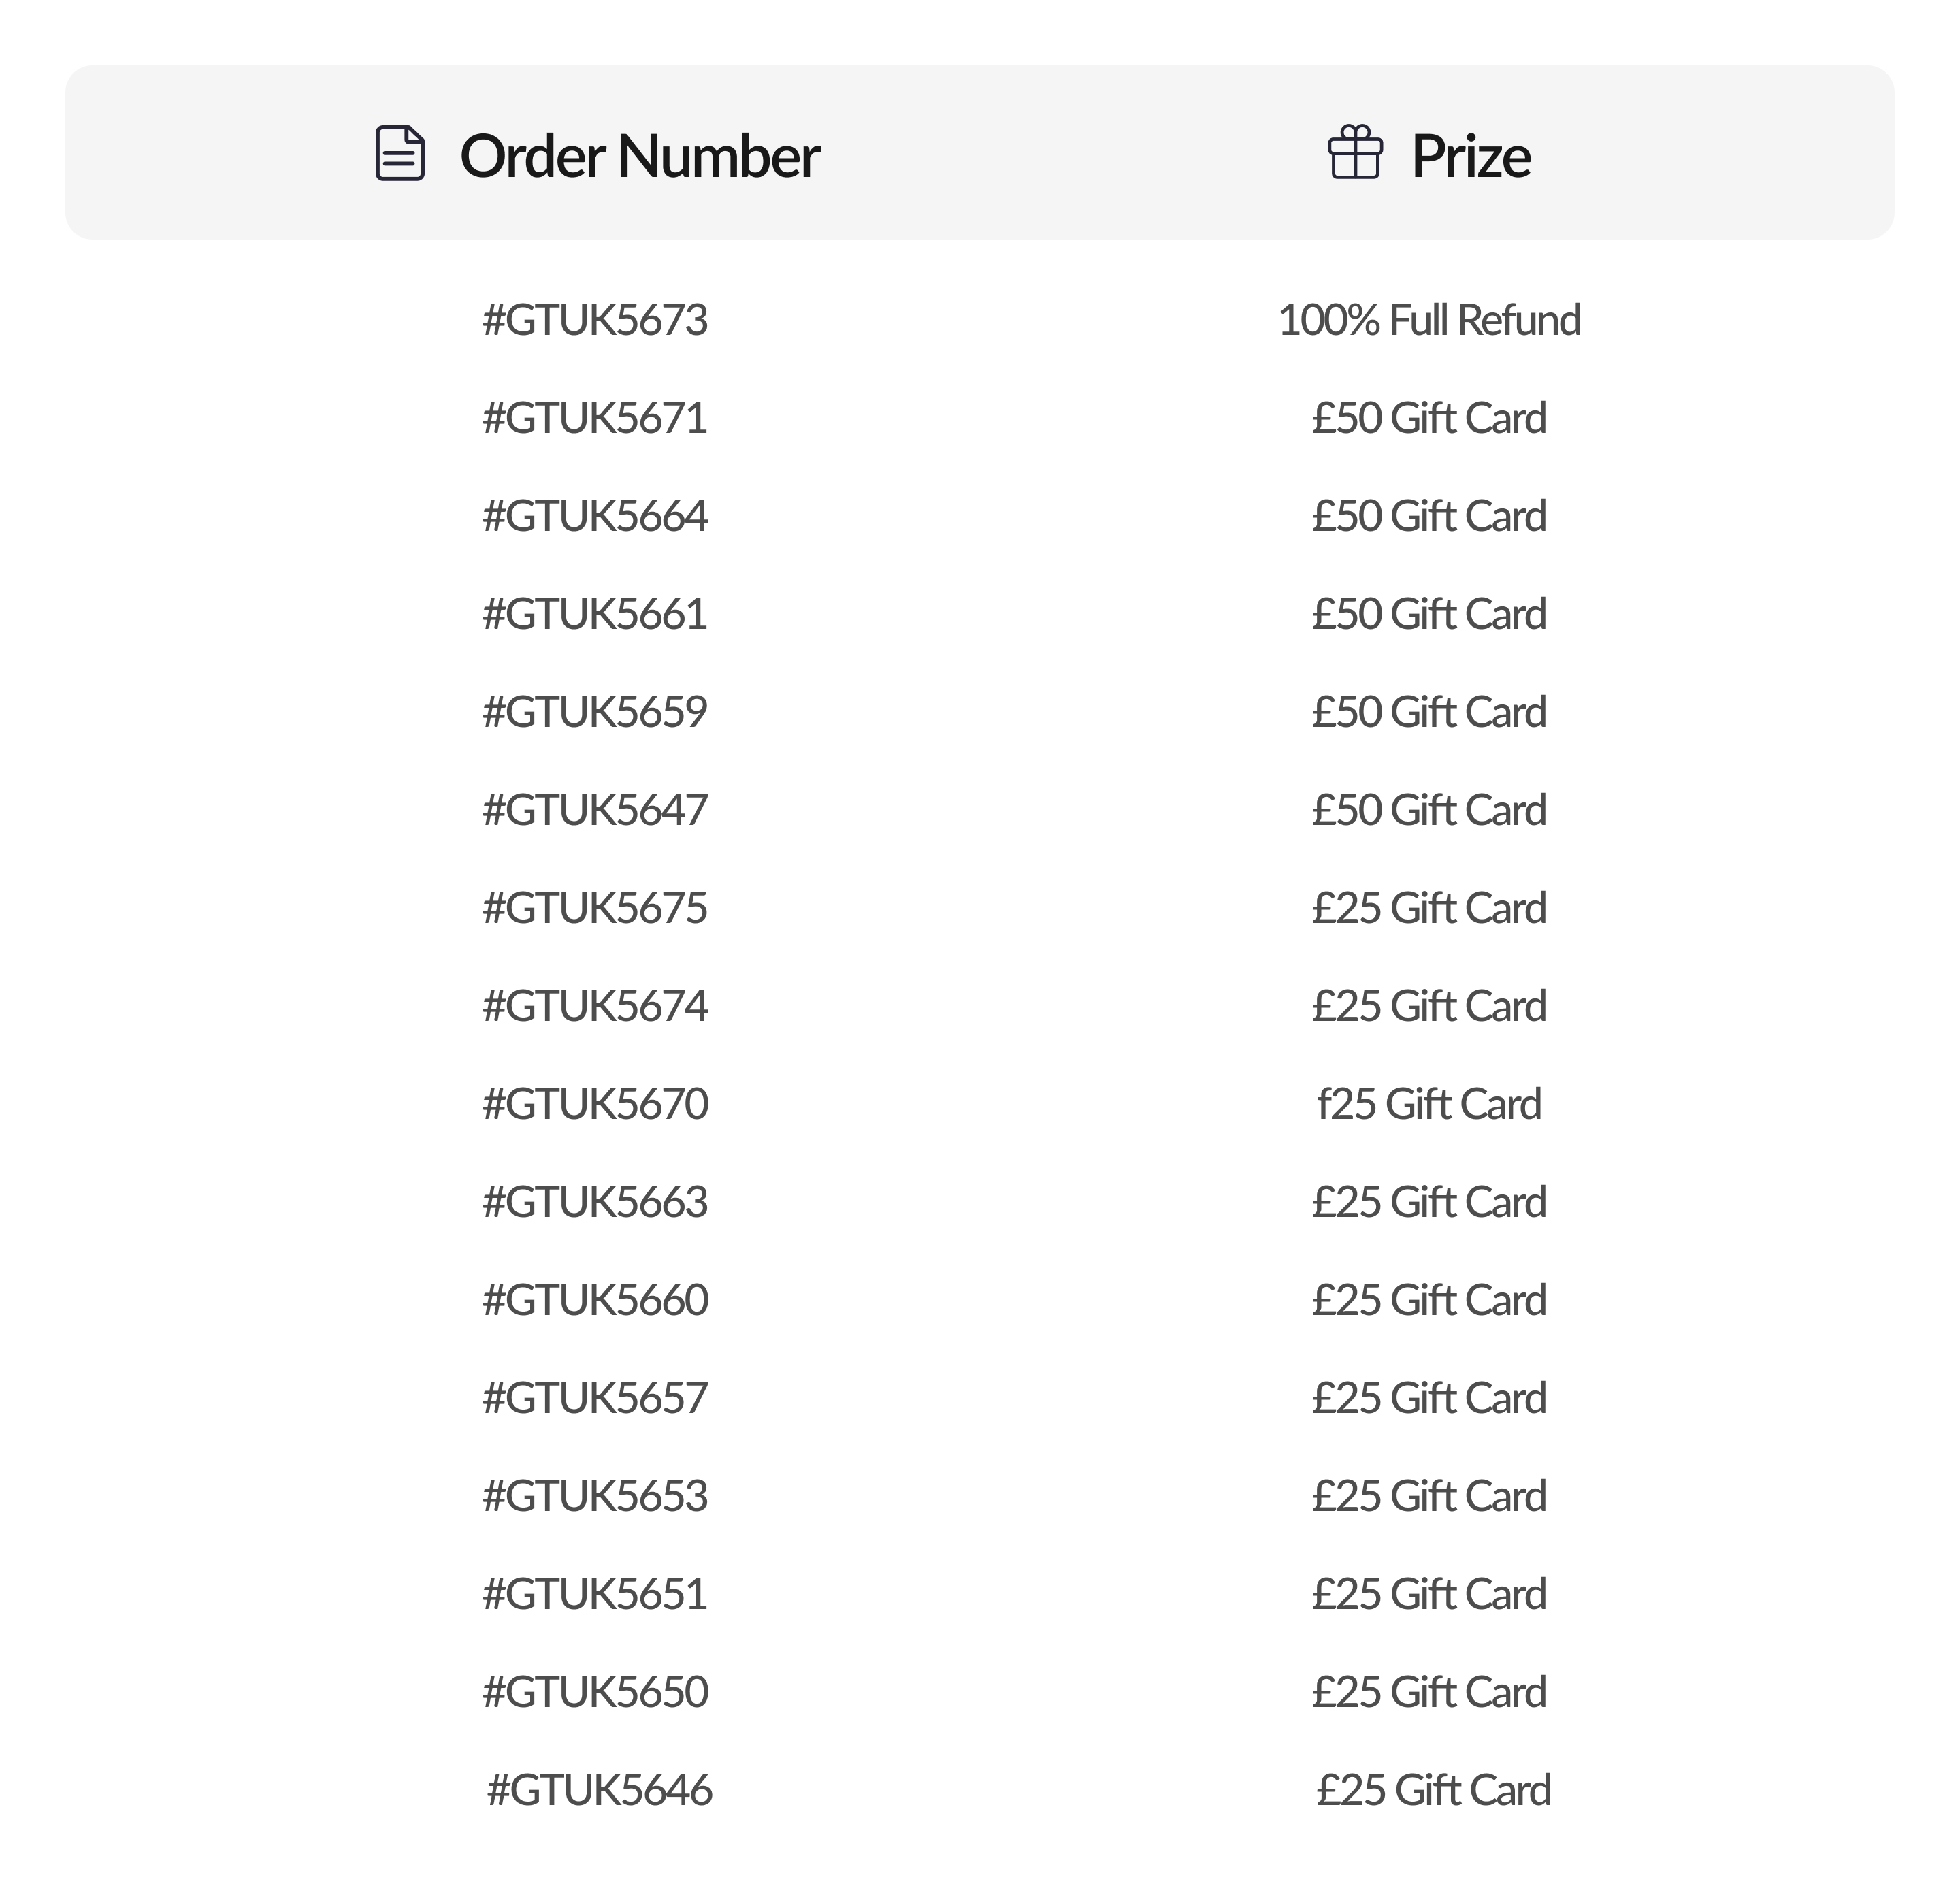1960x1903 pixels.
Task: Click the 100% Full Refund prize
Action: point(1429,320)
